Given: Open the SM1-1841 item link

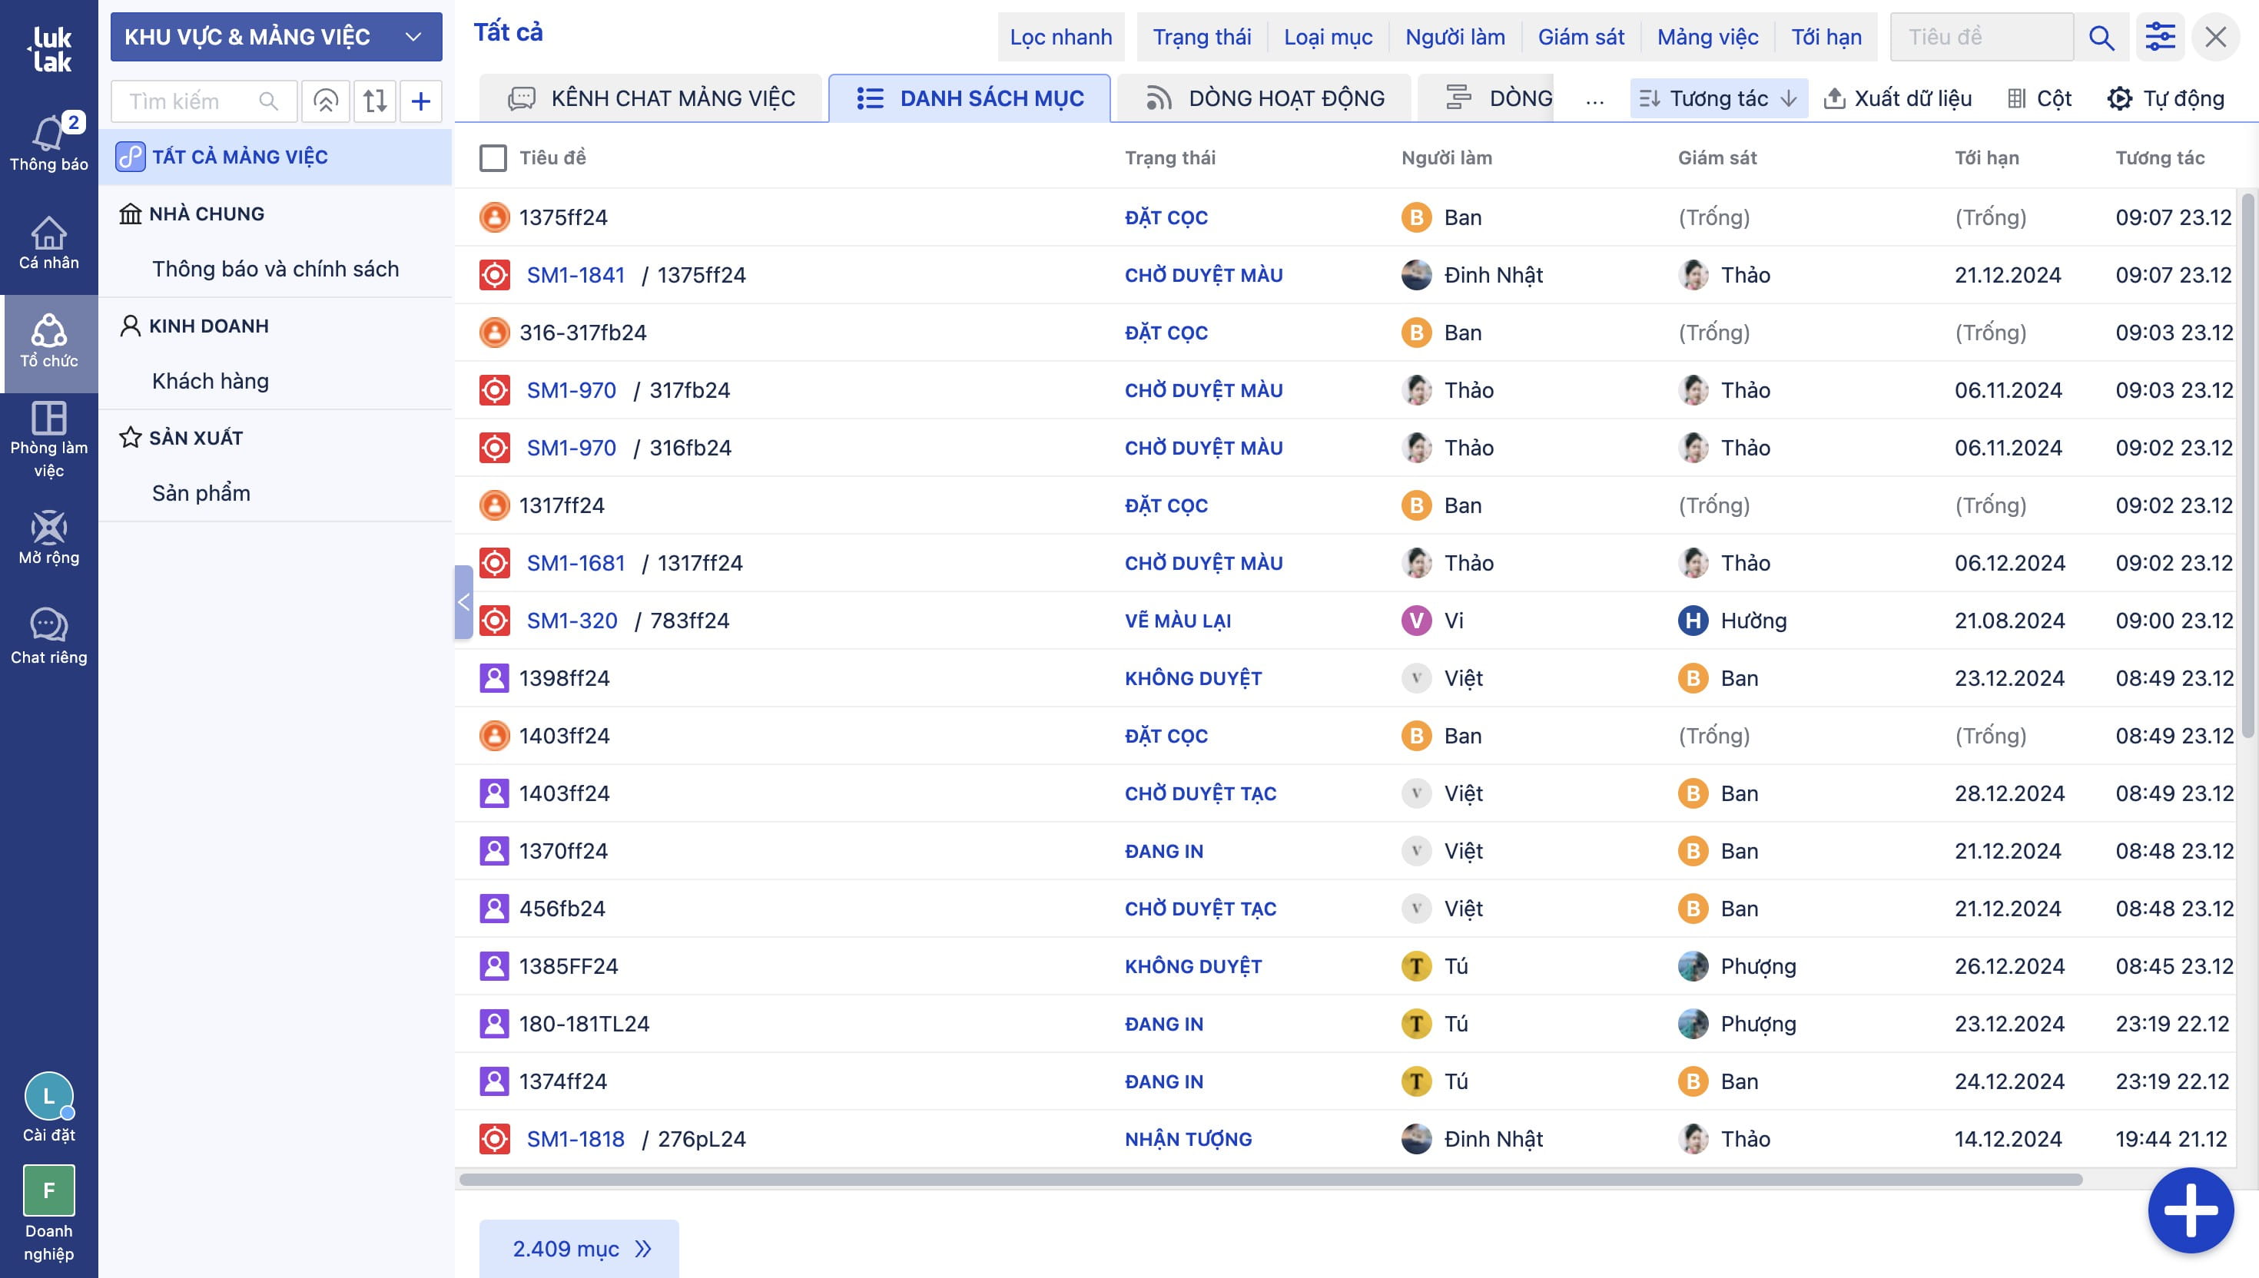Looking at the screenshot, I should (575, 275).
